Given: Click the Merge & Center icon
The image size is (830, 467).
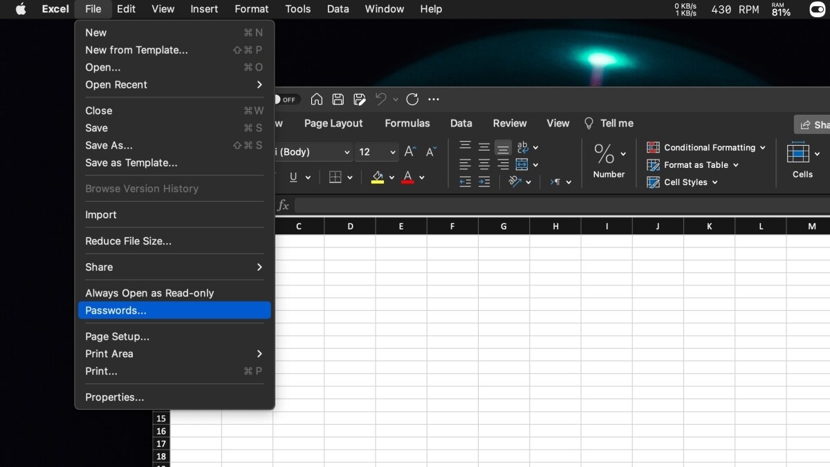Looking at the screenshot, I should (522, 164).
